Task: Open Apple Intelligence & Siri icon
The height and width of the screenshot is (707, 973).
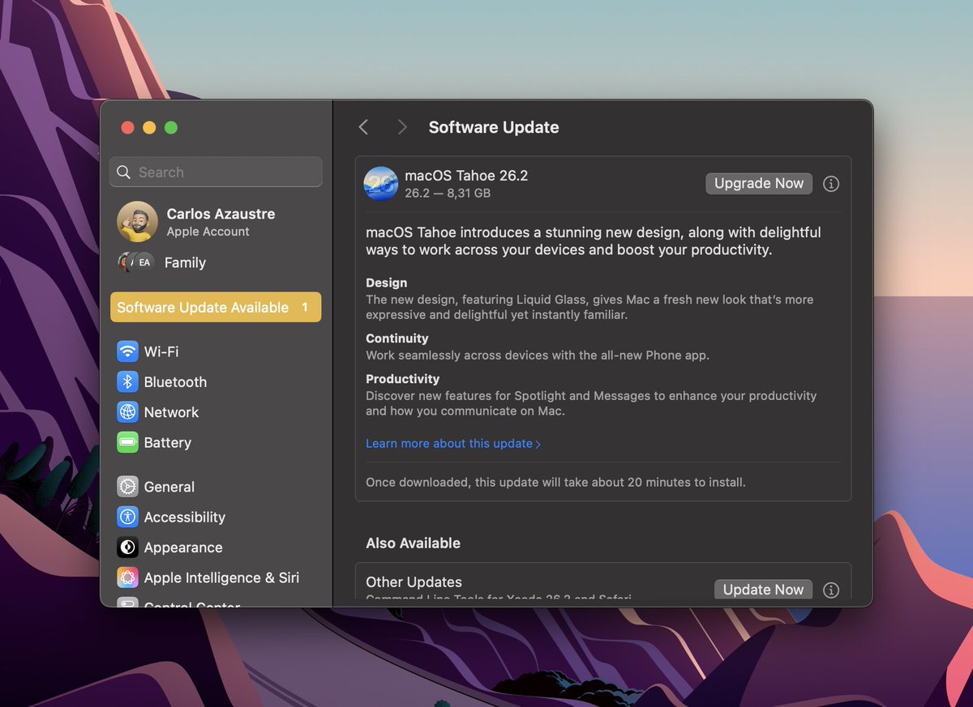Action: tap(127, 577)
